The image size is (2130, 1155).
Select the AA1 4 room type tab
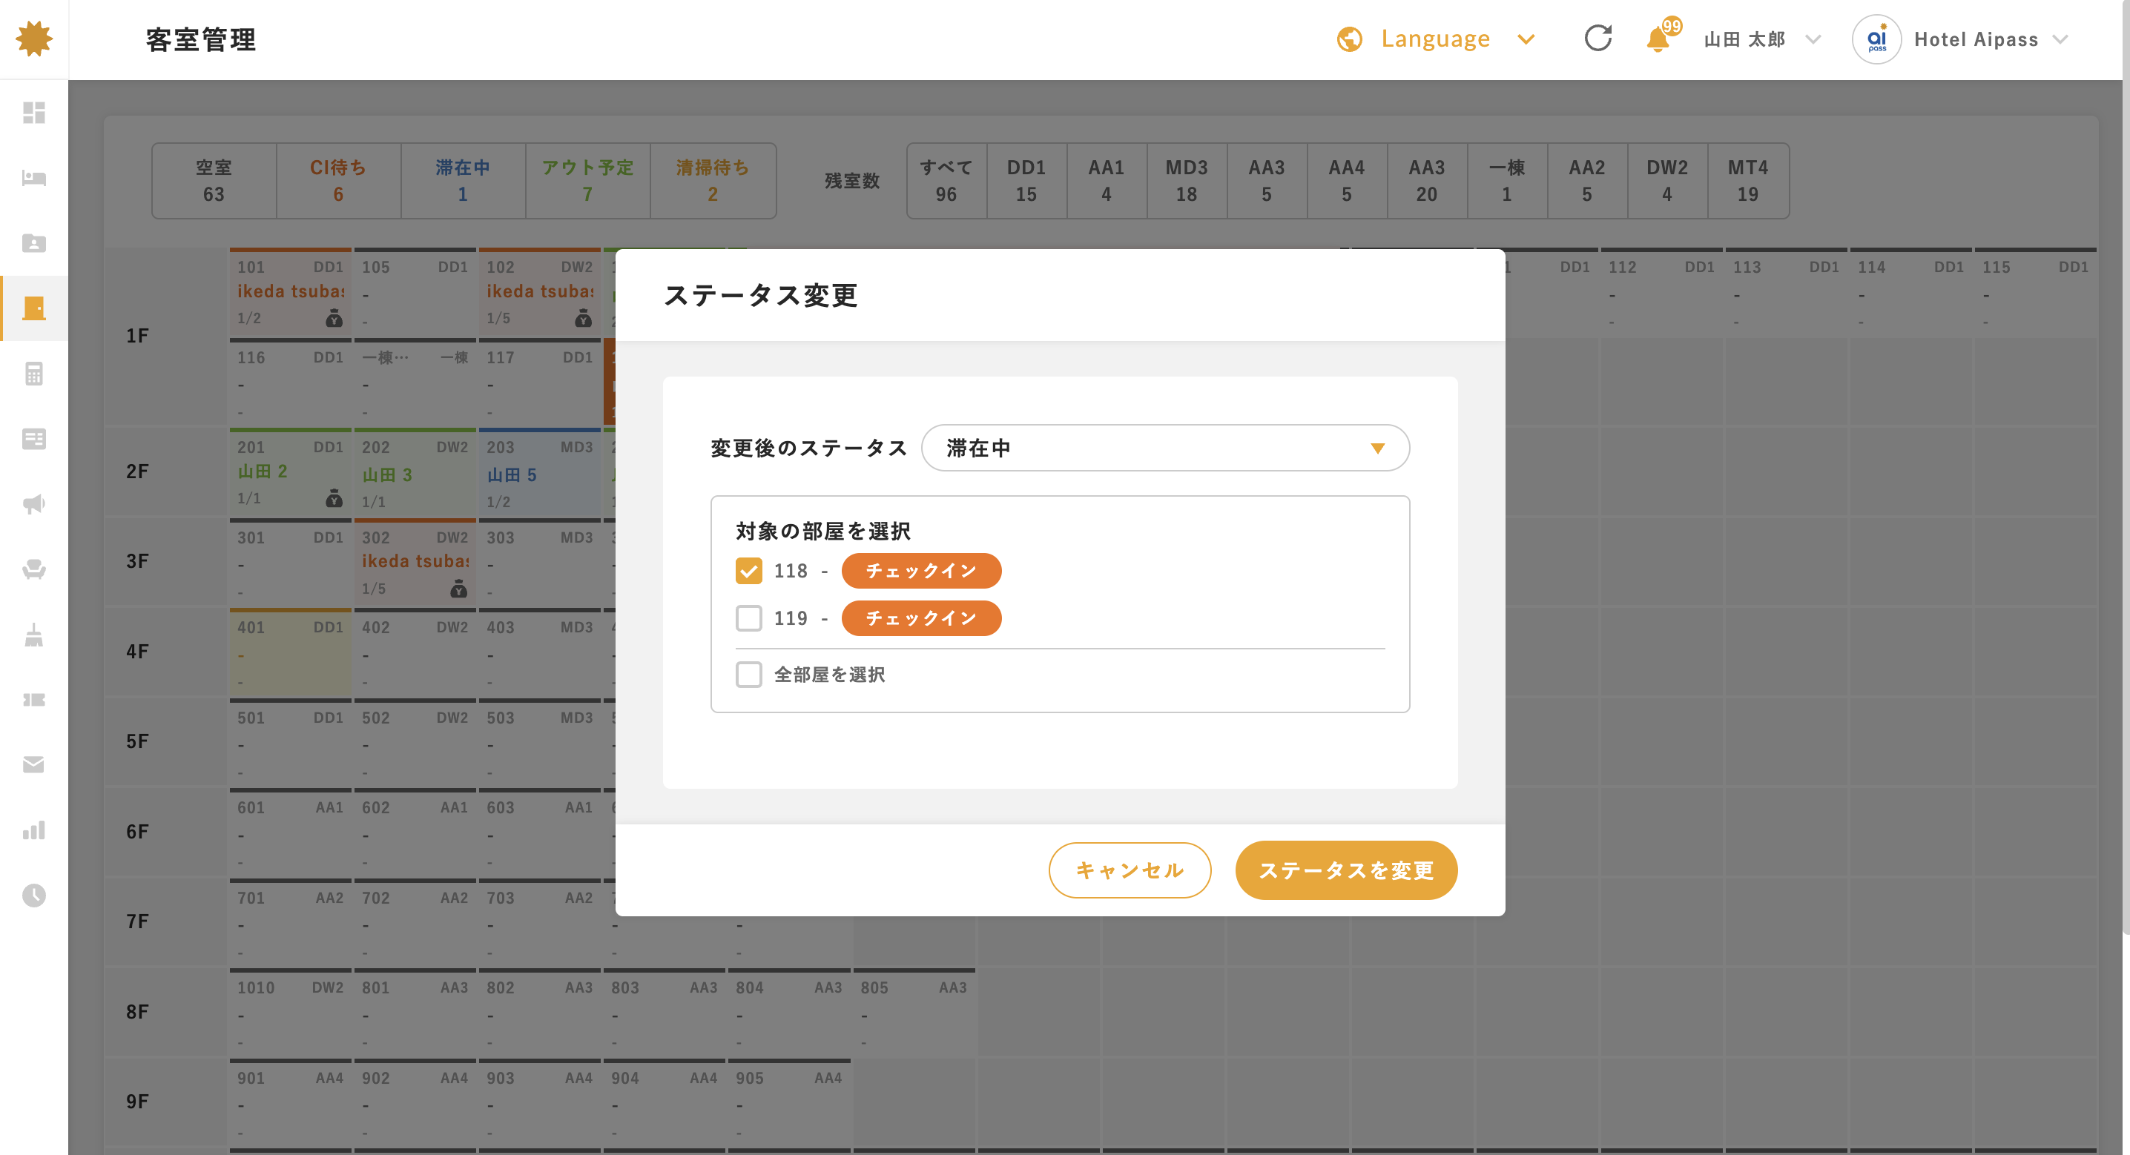[x=1107, y=180]
